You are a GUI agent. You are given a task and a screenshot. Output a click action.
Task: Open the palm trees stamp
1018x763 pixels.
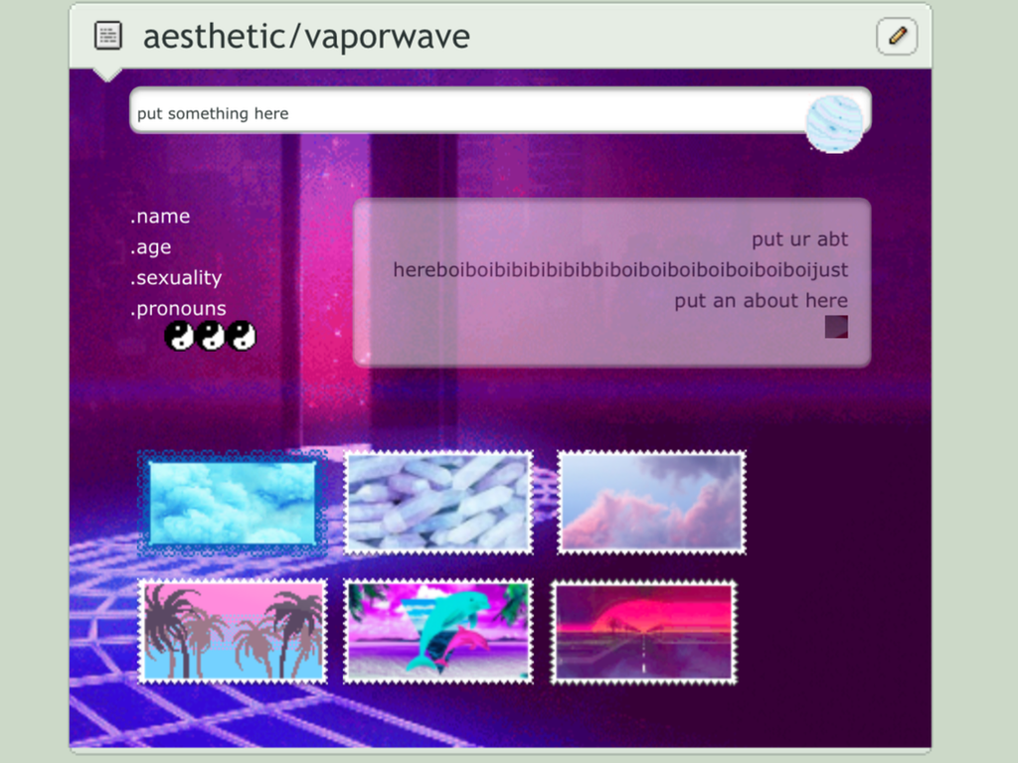point(233,631)
